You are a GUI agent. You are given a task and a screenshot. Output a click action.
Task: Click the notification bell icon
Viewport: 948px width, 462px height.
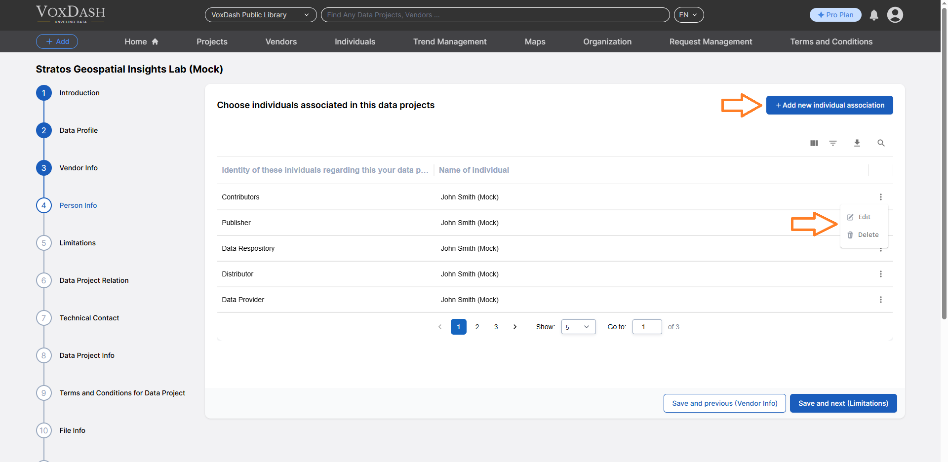pyautogui.click(x=874, y=15)
